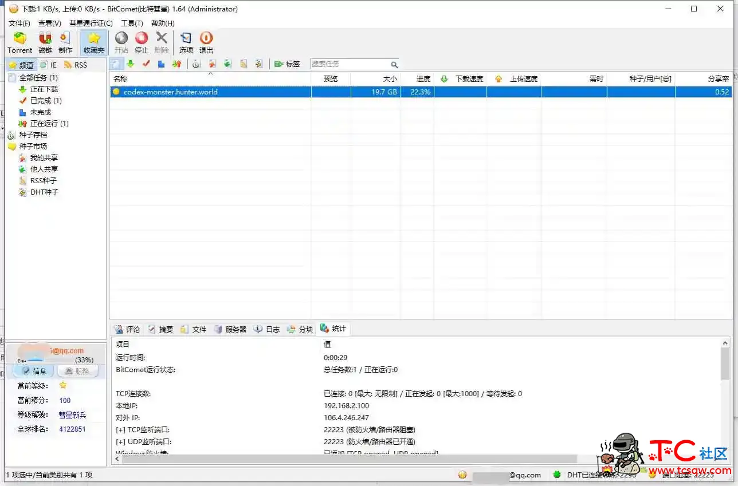Open the 文件(F) menu
The image size is (738, 486).
click(19, 23)
